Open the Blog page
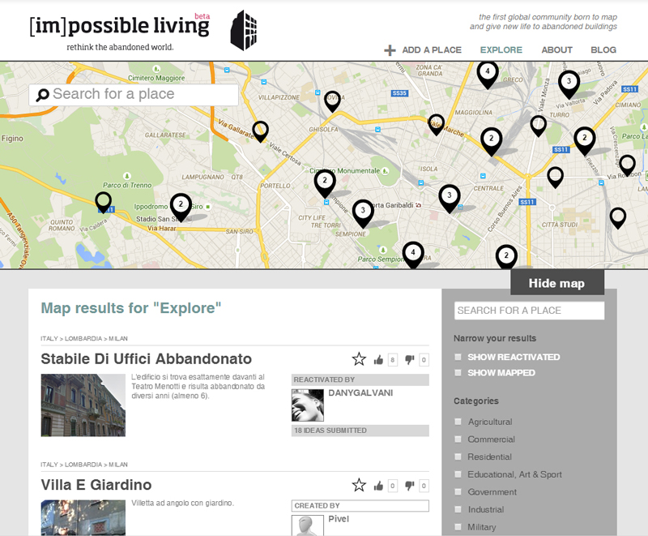The width and height of the screenshot is (648, 536). pos(603,50)
